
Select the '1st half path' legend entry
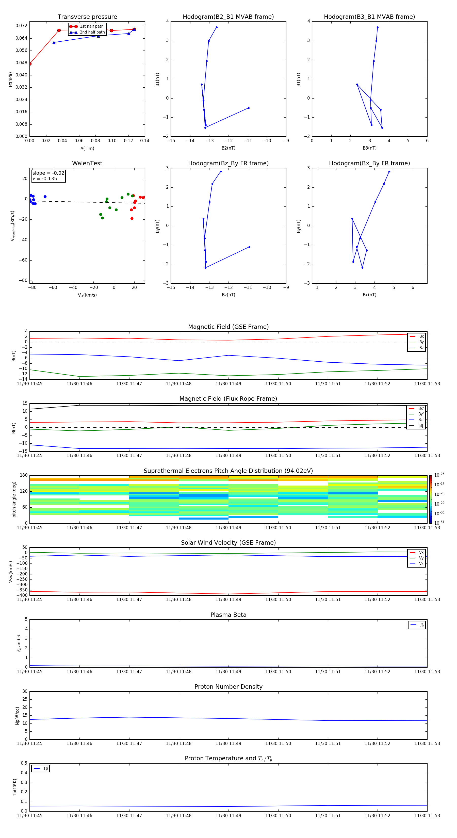(x=87, y=26)
